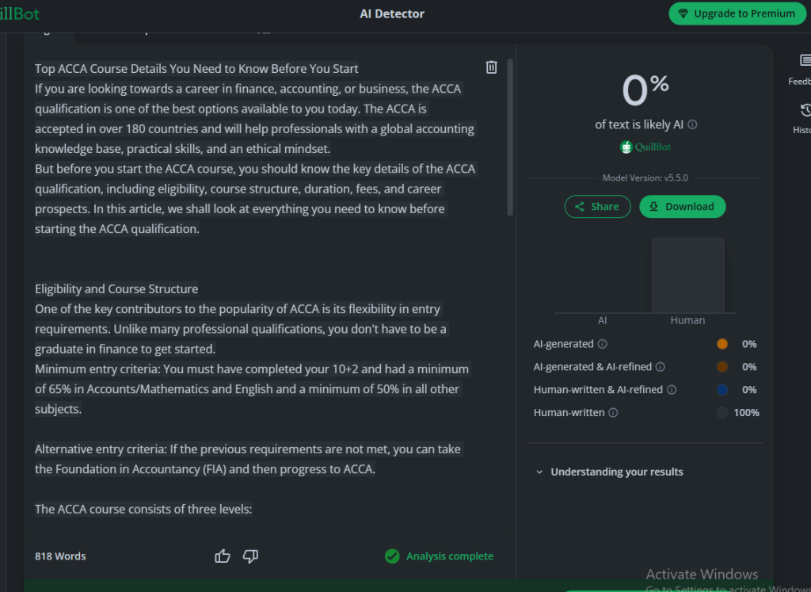
Task: Click the Share button
Action: 597,207
